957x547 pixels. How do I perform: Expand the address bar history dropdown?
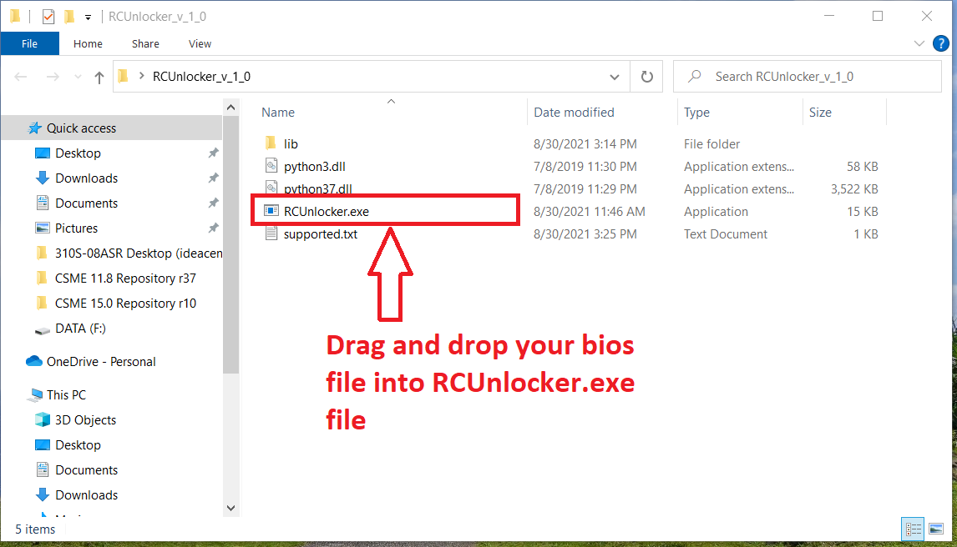pos(615,77)
